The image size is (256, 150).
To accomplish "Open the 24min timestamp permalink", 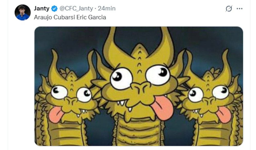I will [107, 8].
